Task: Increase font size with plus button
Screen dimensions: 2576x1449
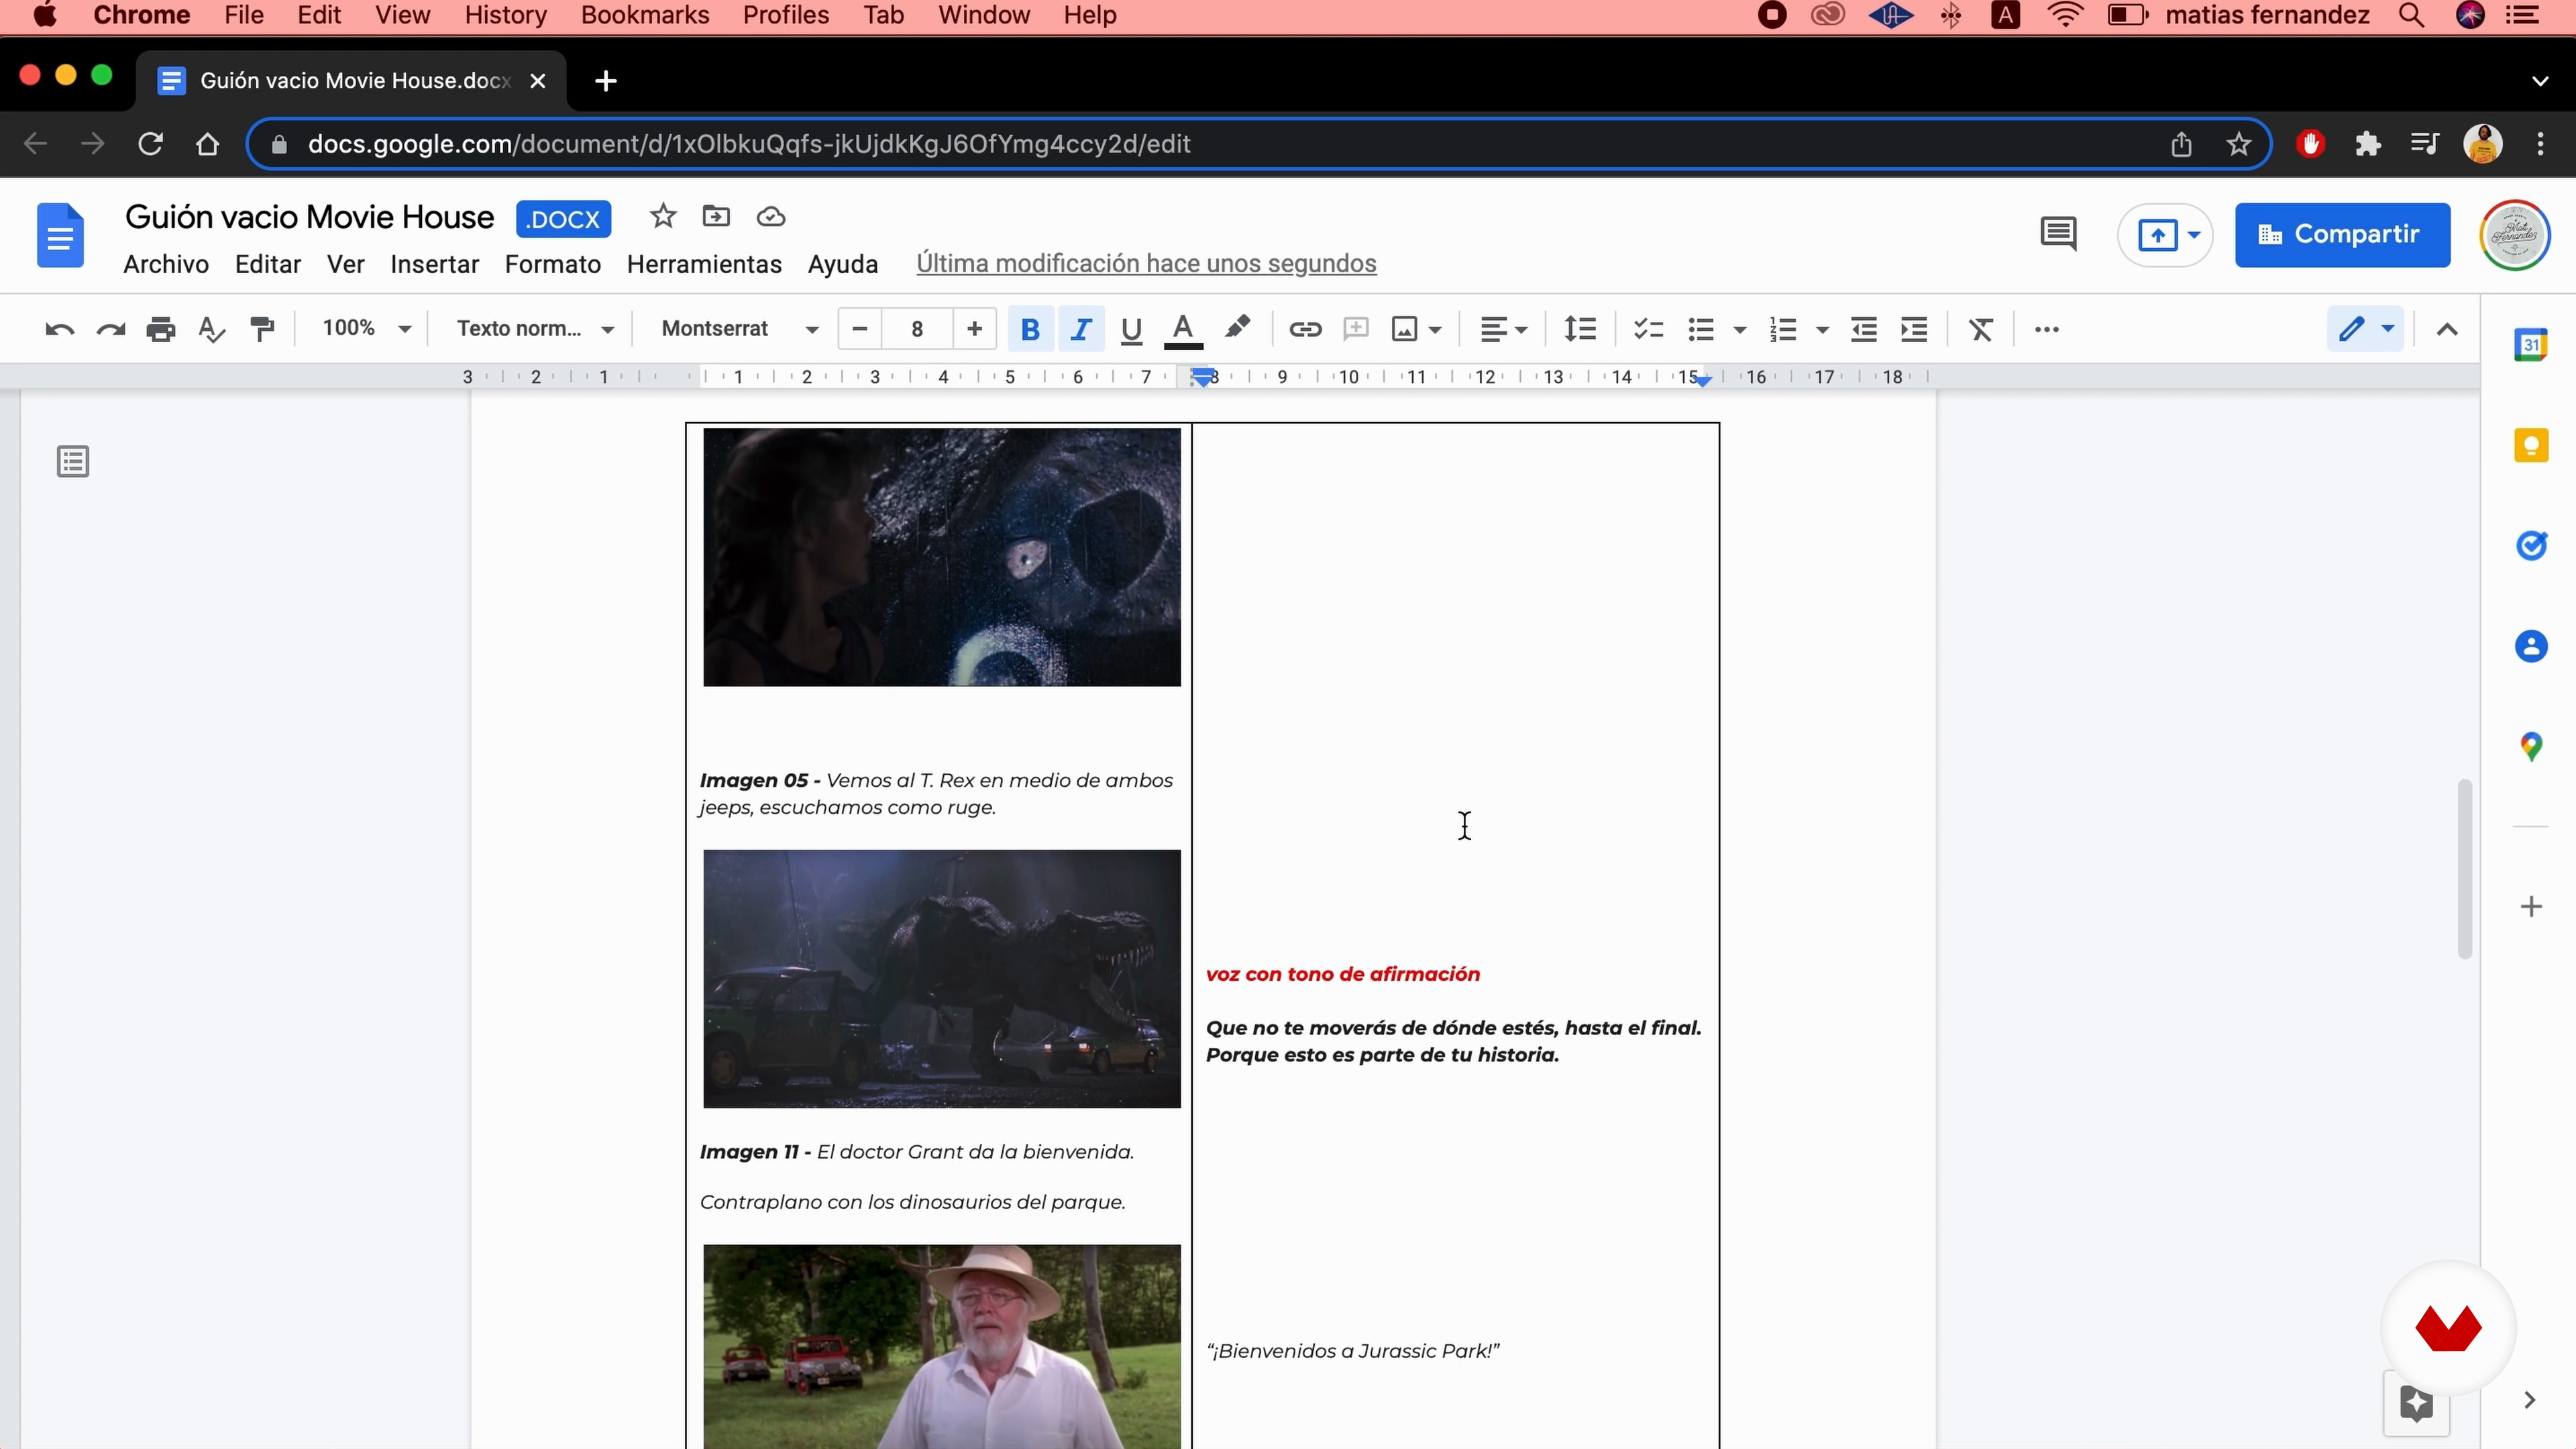Action: click(x=975, y=328)
